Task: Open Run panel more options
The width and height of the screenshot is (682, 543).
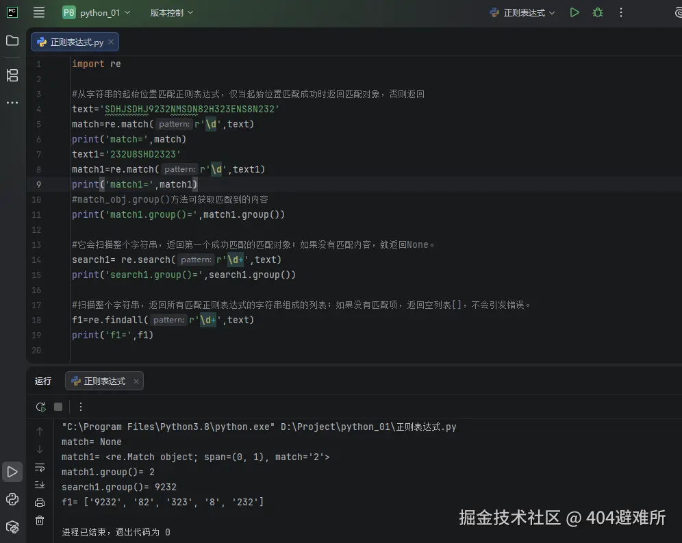Action: click(81, 407)
